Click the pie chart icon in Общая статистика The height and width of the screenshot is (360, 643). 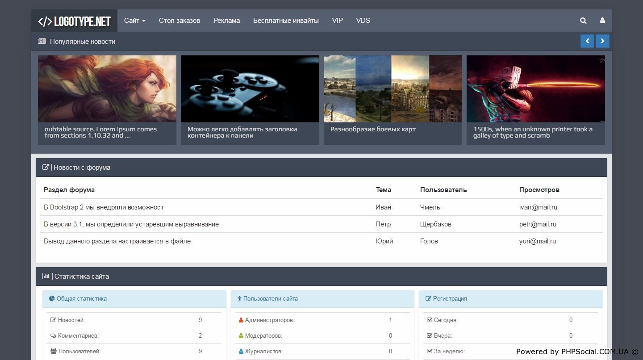click(52, 299)
